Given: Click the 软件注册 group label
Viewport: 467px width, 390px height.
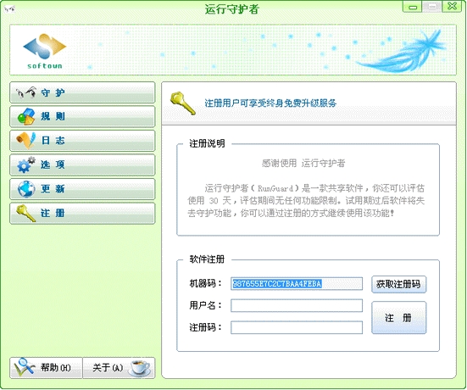Looking at the screenshot, I should click(x=207, y=259).
